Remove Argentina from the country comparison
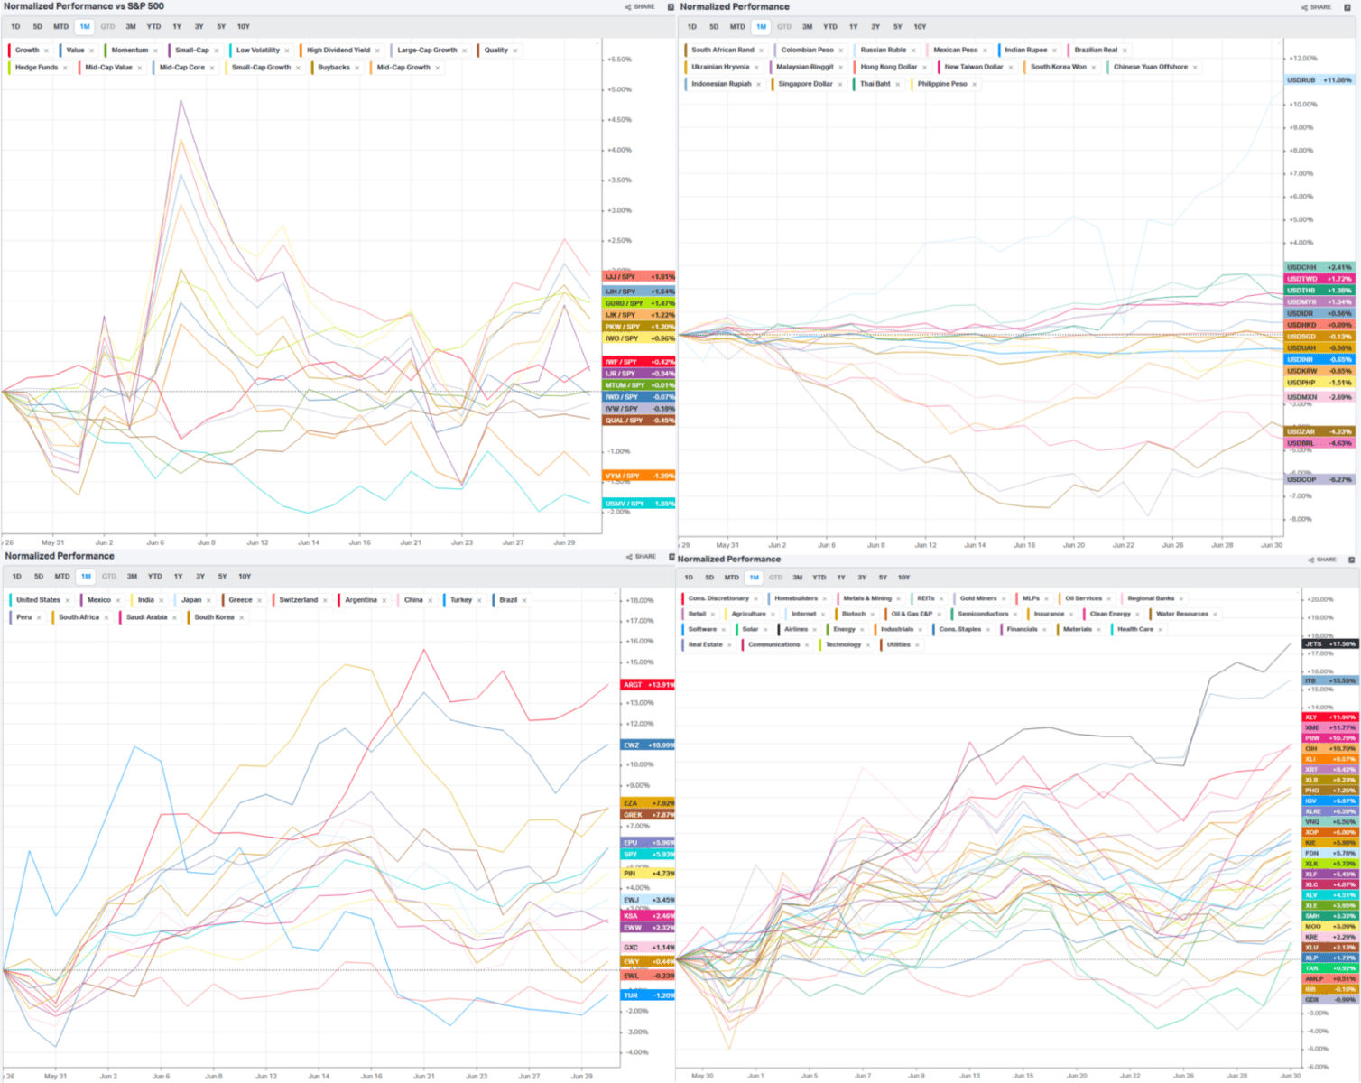Image resolution: width=1361 pixels, height=1083 pixels. click(384, 600)
